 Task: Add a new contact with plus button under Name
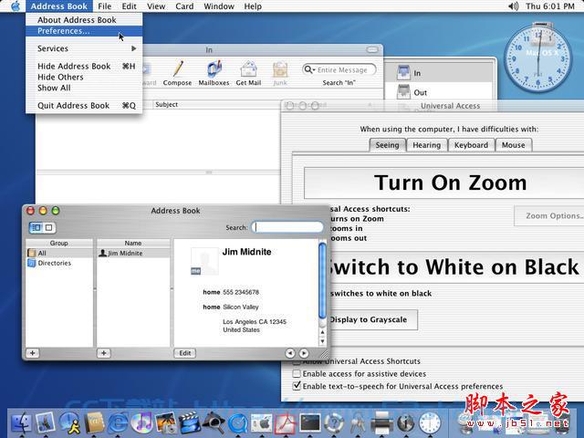click(103, 353)
